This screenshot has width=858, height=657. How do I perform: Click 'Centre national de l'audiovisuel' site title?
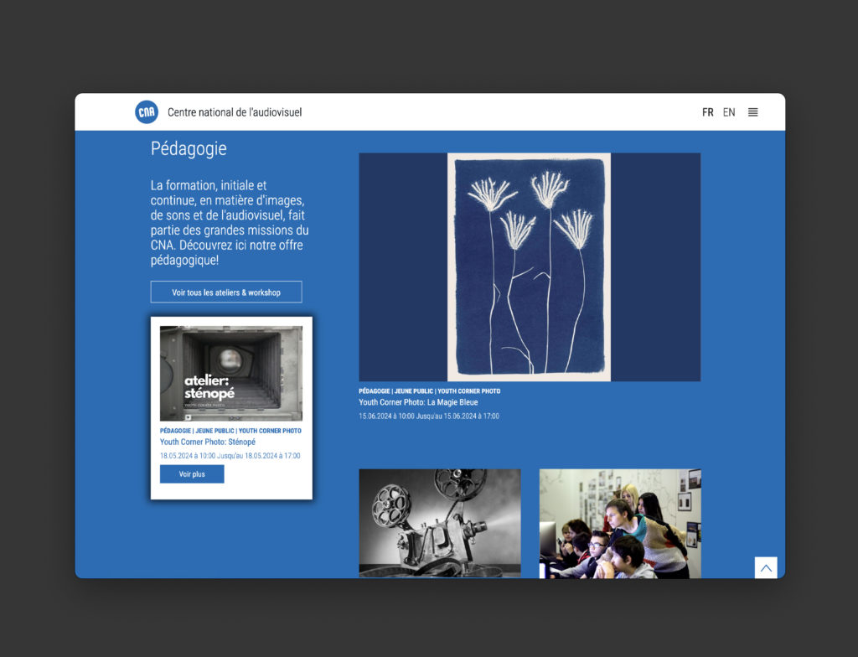pyautogui.click(x=235, y=112)
